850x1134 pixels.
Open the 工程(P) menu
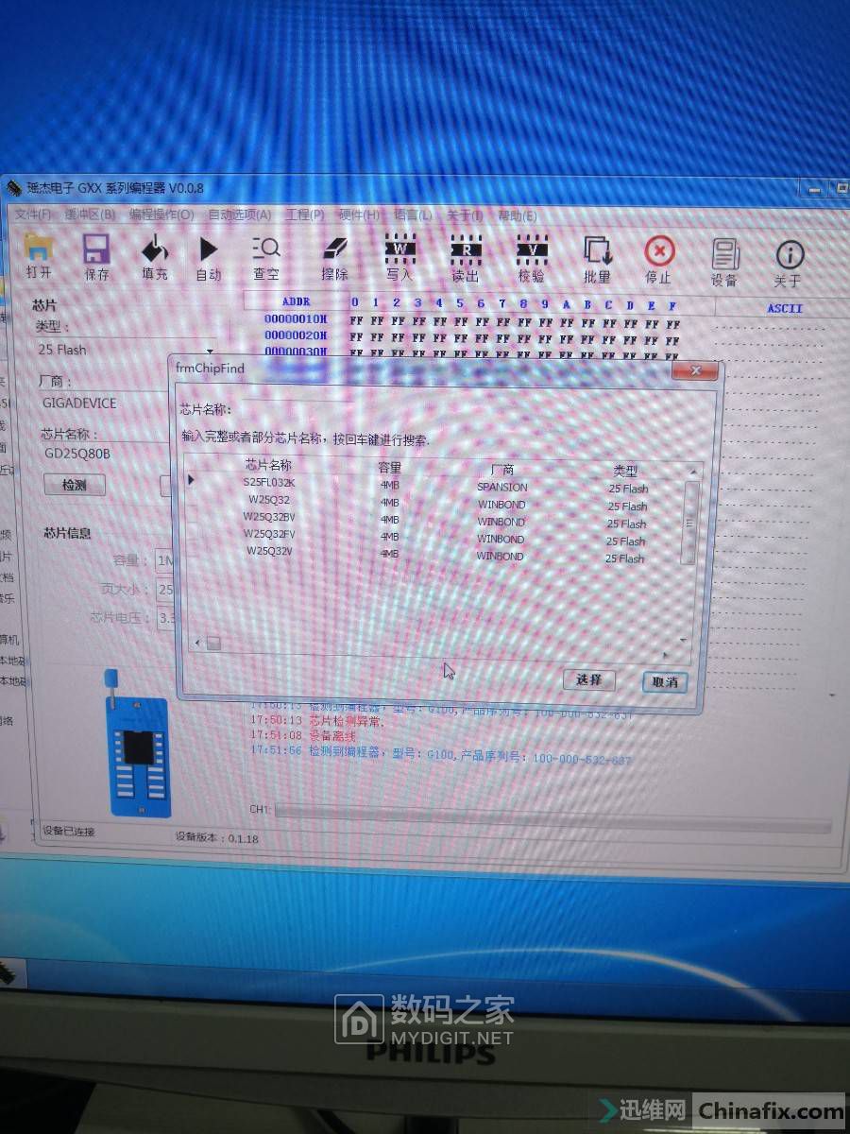(304, 215)
